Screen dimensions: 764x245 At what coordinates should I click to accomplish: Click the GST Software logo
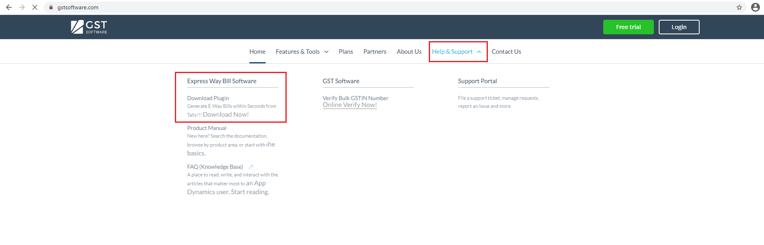[89, 27]
